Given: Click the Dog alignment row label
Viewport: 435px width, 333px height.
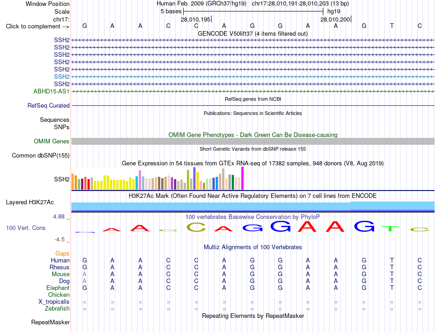Looking at the screenshot, I should click(64, 281).
